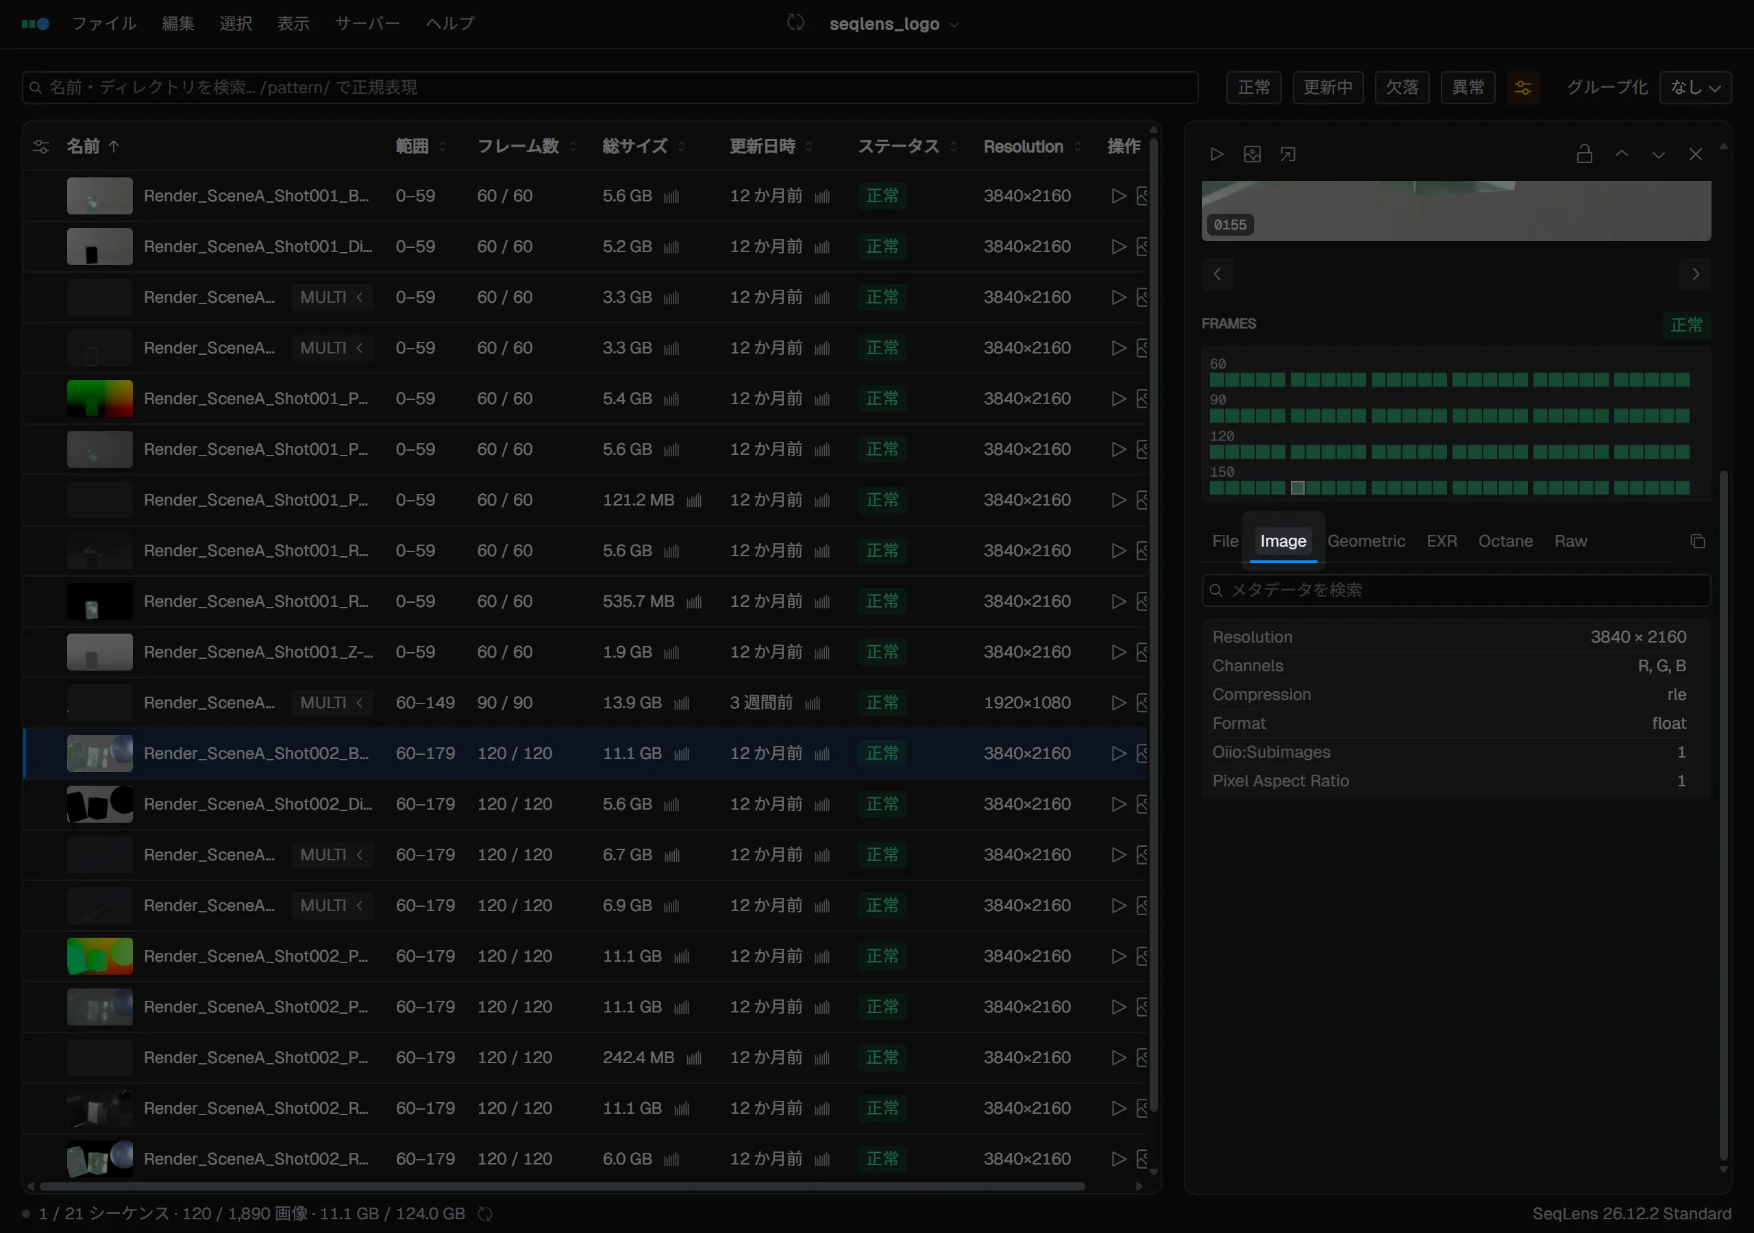Sort by the 総サイズ column header

(643, 146)
